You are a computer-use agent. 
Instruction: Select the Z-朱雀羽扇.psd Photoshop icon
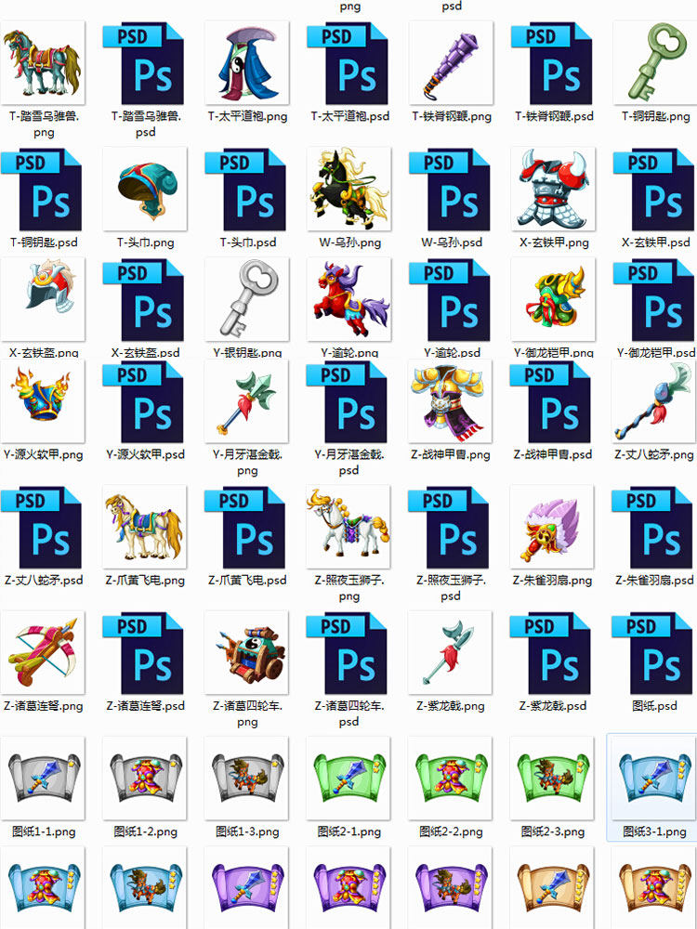652,528
